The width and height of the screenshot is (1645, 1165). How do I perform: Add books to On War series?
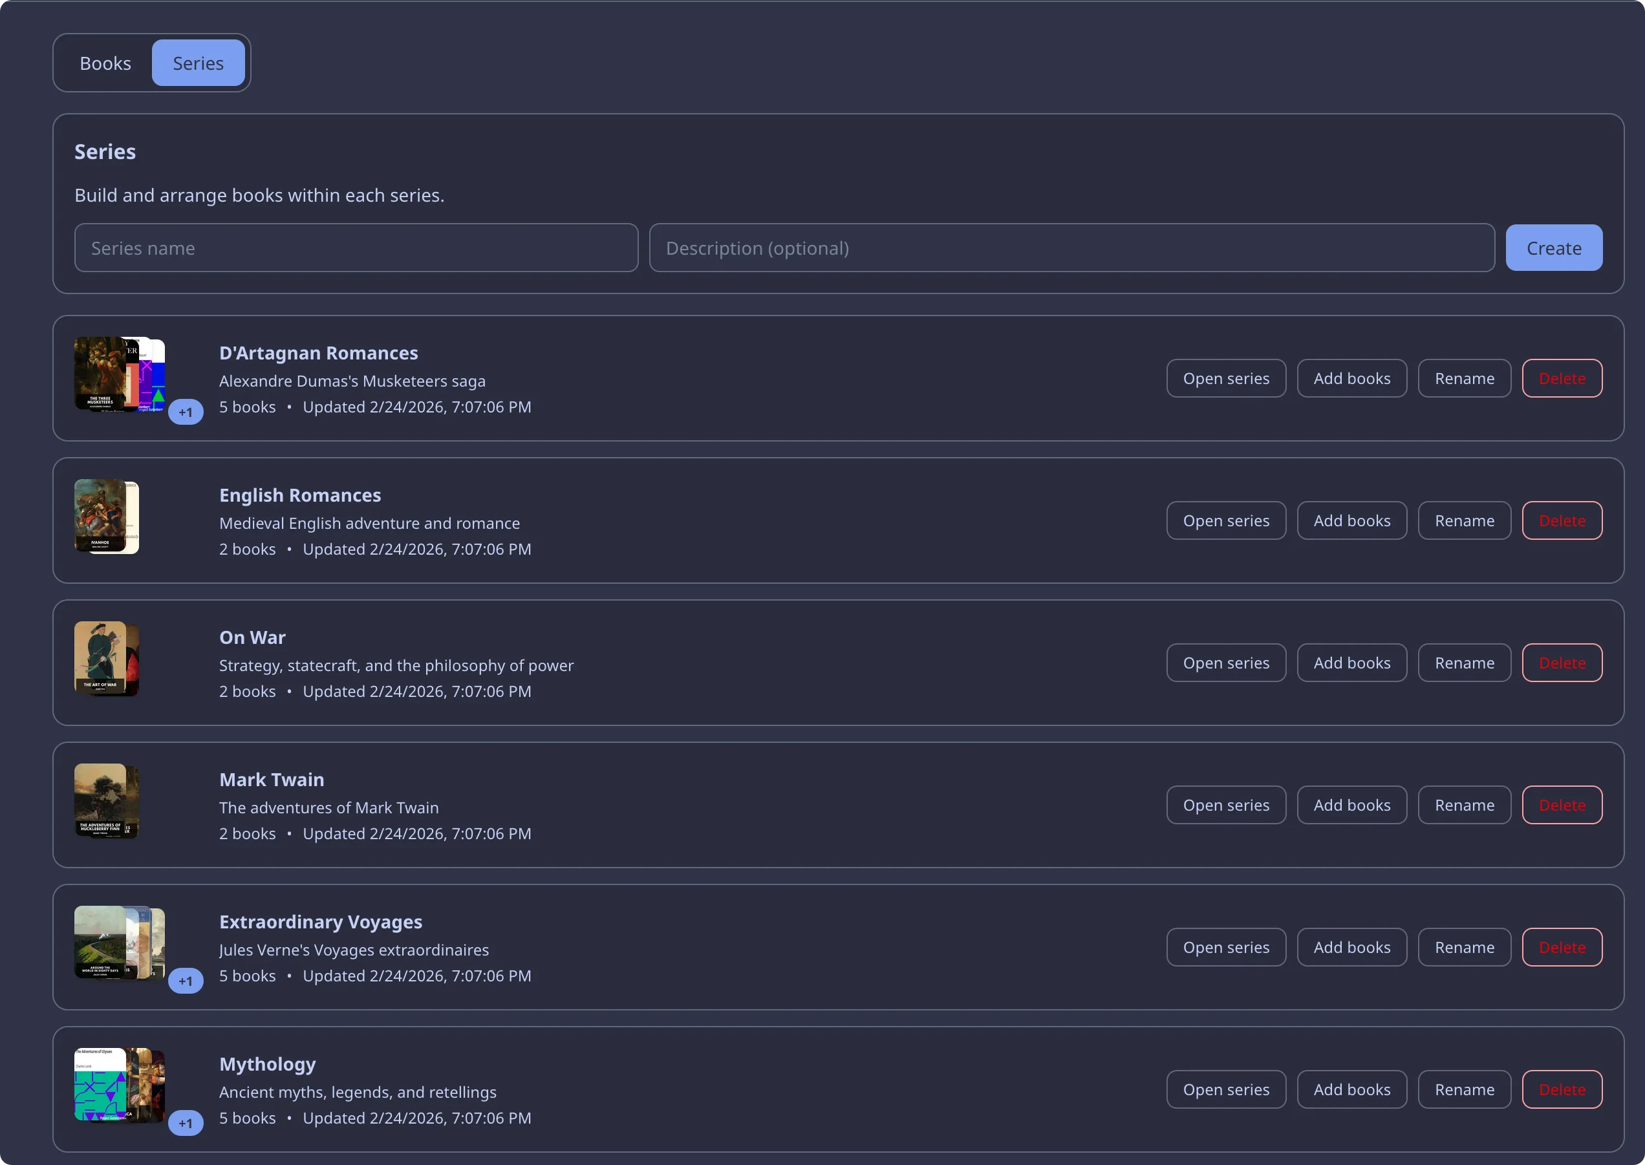[1351, 663]
